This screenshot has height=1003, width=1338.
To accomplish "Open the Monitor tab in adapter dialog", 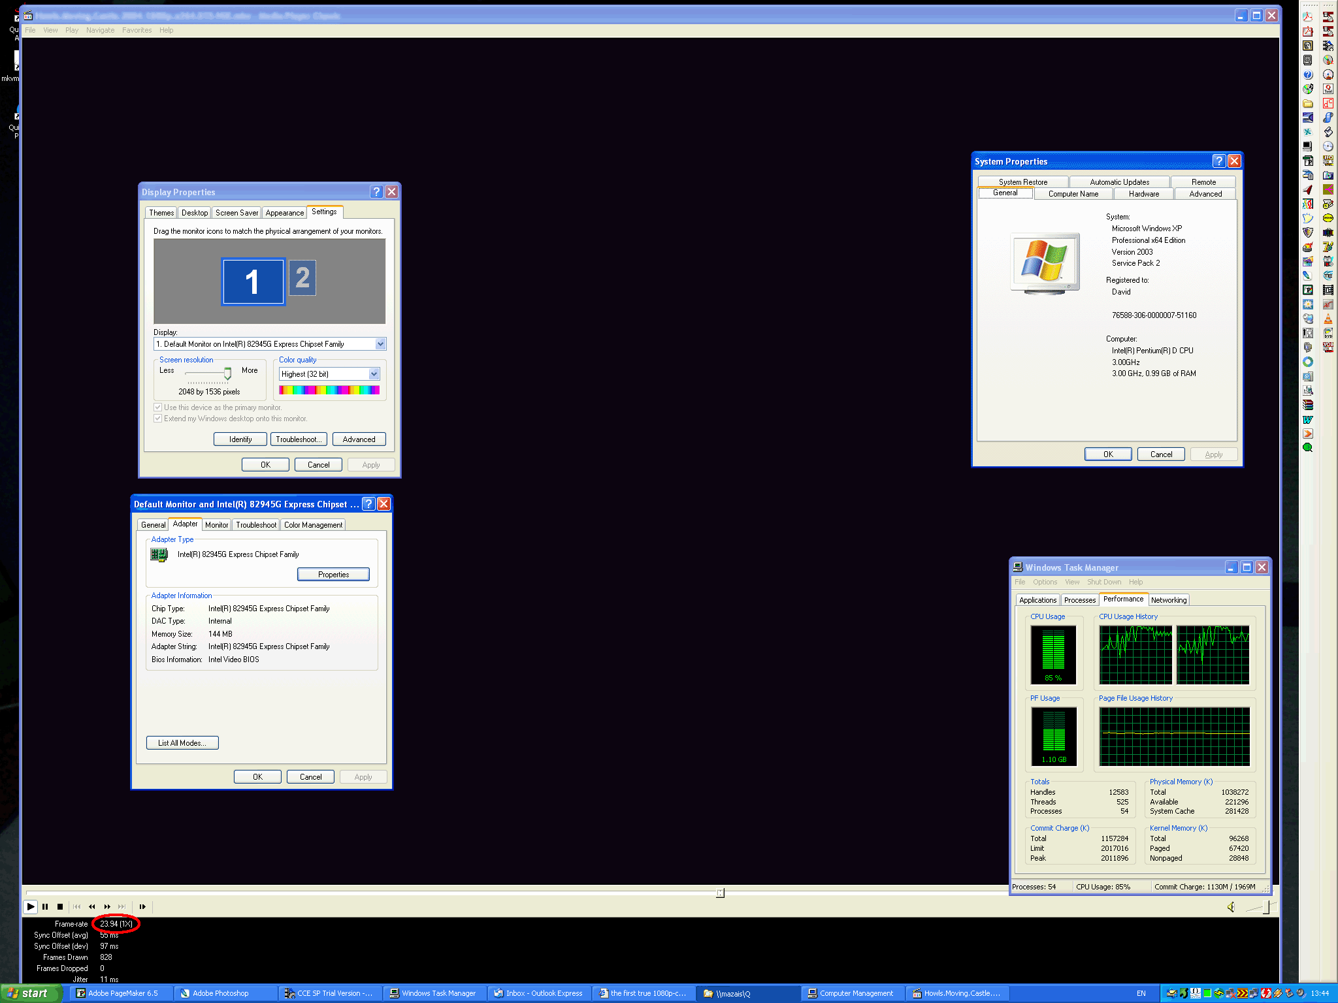I will tap(216, 525).
